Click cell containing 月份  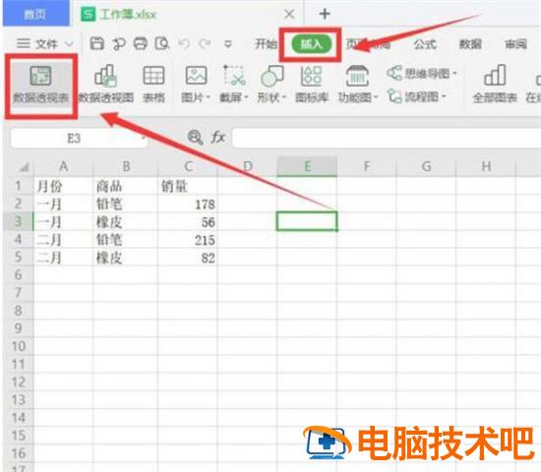64,186
